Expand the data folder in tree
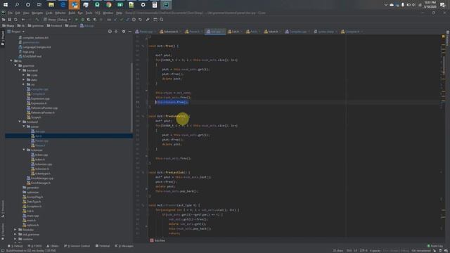 pos(24,79)
